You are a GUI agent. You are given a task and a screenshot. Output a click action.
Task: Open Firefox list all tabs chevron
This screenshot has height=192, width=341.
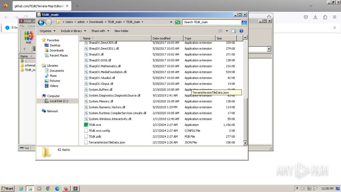[311, 6]
